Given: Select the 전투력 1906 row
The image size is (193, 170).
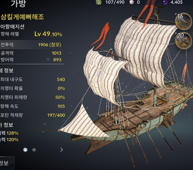Looking at the screenshot, I should pos(32,45).
